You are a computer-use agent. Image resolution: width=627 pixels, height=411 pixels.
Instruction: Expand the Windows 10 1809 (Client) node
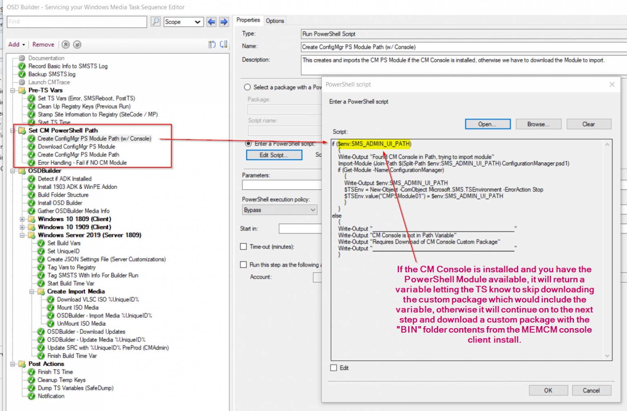(x=22, y=219)
